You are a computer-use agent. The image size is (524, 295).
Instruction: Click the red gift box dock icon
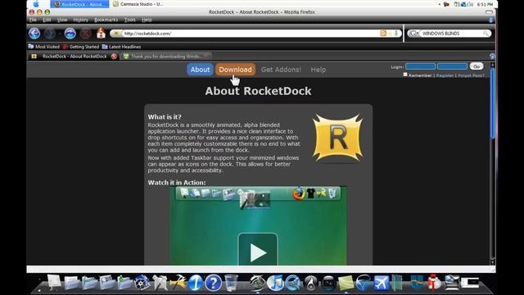click(x=434, y=282)
